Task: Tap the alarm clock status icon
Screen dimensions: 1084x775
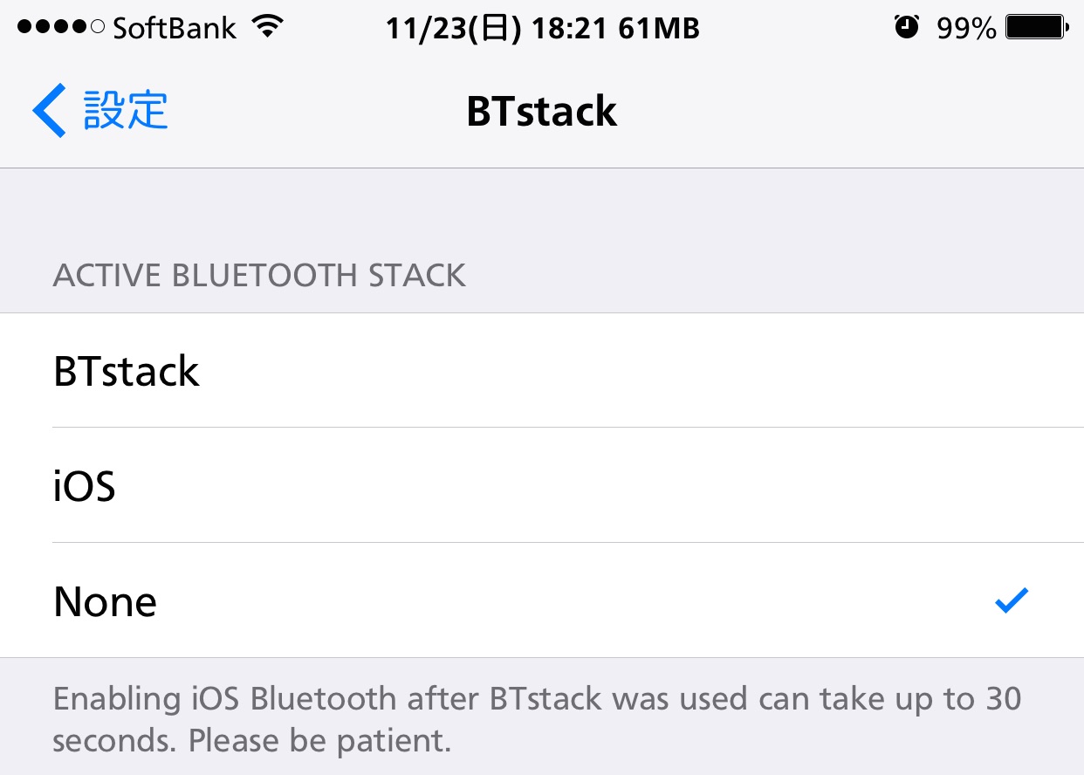Action: 907,29
